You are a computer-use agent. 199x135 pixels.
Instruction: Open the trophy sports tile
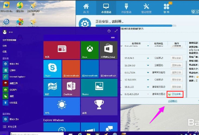click(99, 106)
